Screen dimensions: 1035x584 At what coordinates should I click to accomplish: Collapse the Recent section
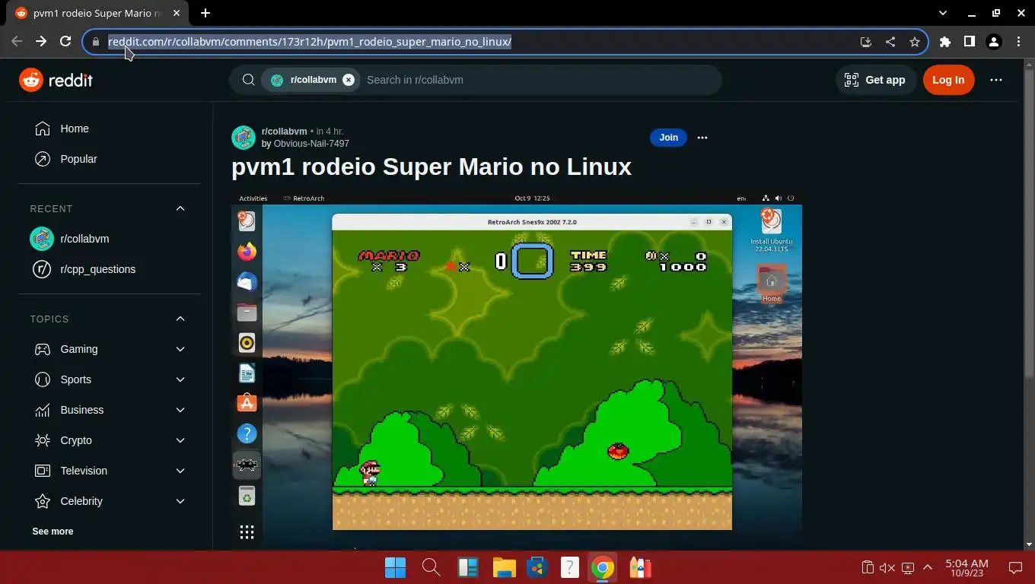coord(180,208)
